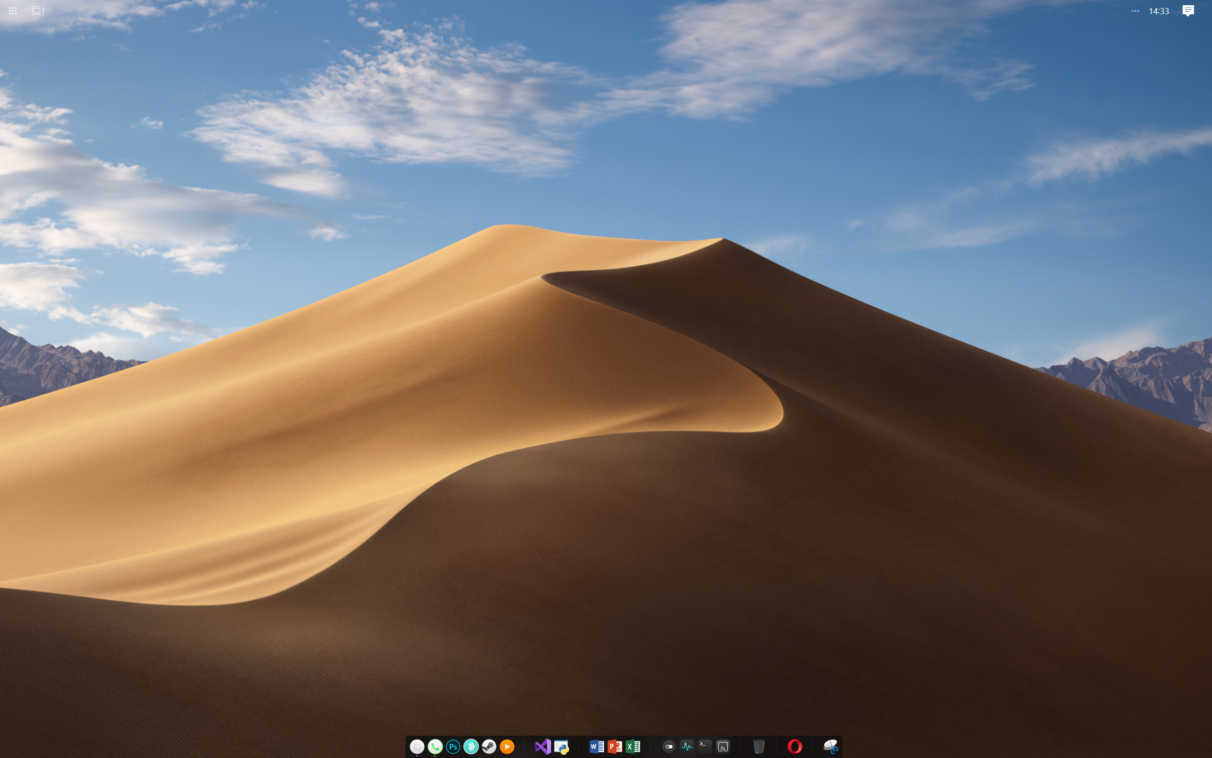
Task: Launch Steam from the dock
Action: (x=489, y=747)
